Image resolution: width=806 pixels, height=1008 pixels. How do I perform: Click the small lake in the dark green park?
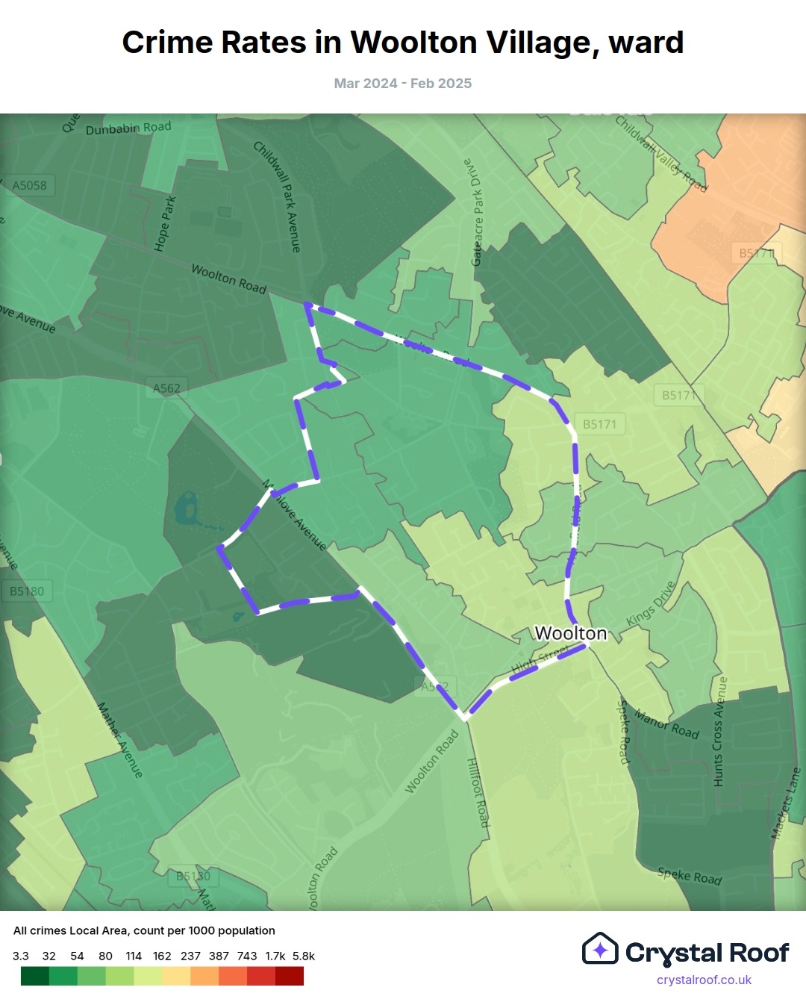(x=186, y=509)
